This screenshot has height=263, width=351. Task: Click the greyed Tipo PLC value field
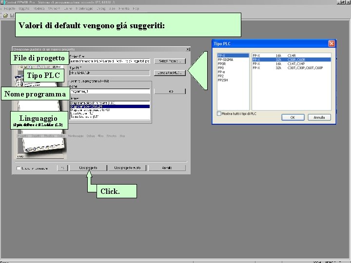(110, 73)
